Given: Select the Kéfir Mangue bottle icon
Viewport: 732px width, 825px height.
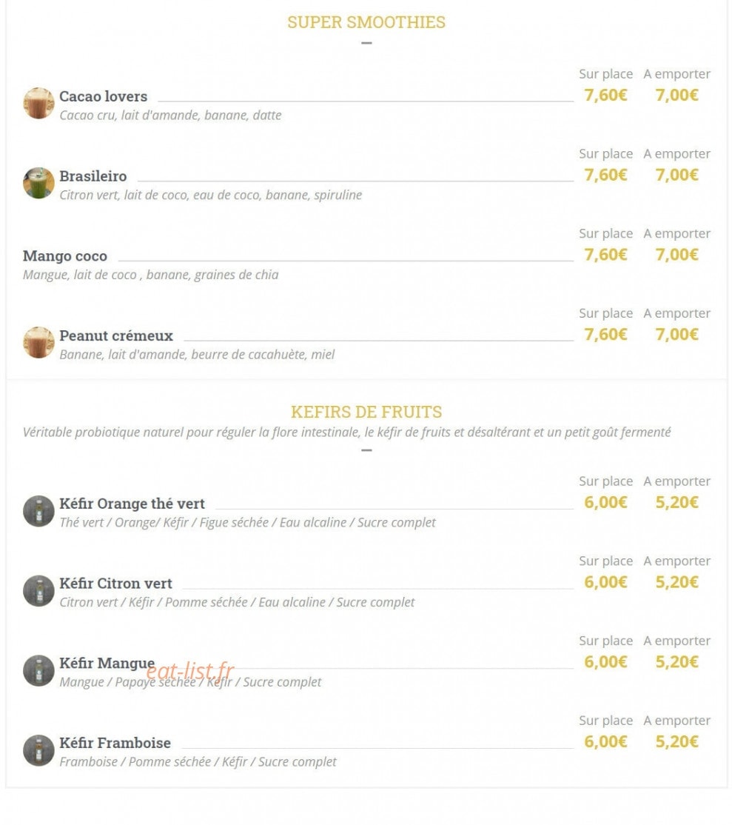Looking at the screenshot, I should coord(38,670).
